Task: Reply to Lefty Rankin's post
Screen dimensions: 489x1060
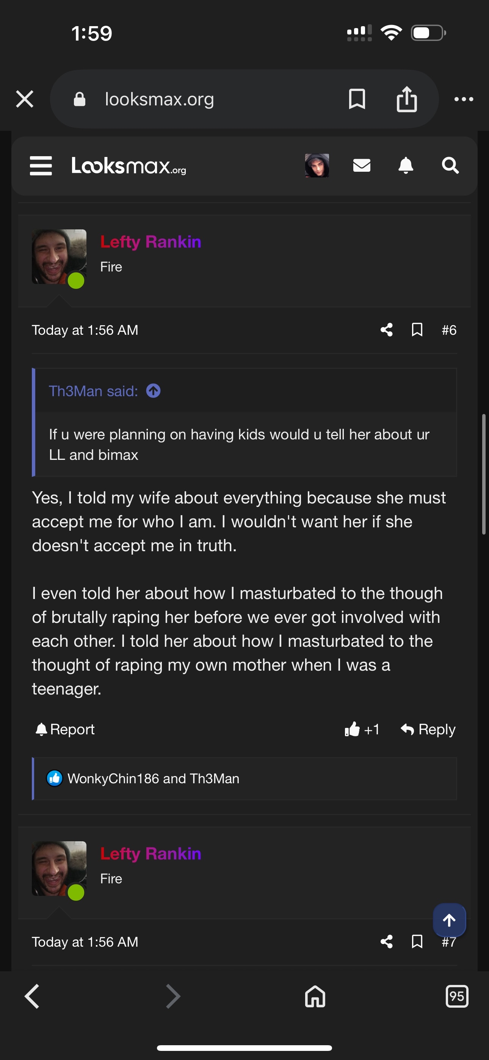Action: coord(428,729)
